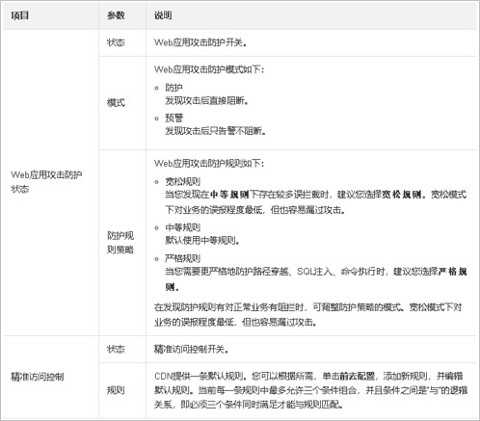Click the 说明 column header
The width and height of the screenshot is (480, 421).
pyautogui.click(x=163, y=15)
